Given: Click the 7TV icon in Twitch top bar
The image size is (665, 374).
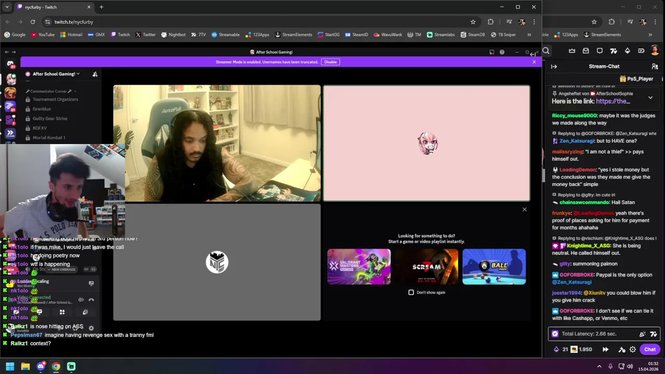Looking at the screenshot, I should point(614,51).
